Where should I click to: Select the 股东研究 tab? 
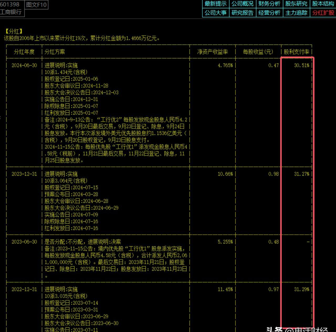[x=296, y=4]
